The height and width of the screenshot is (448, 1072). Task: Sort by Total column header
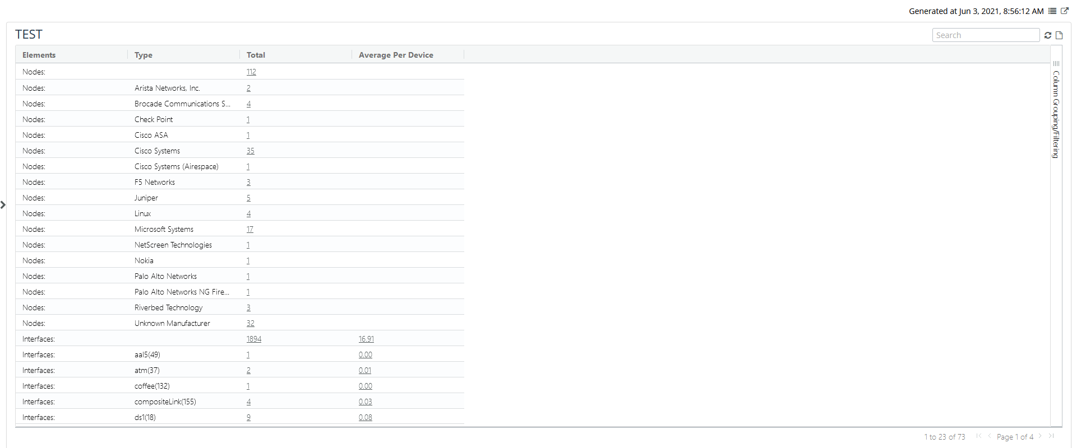point(256,55)
